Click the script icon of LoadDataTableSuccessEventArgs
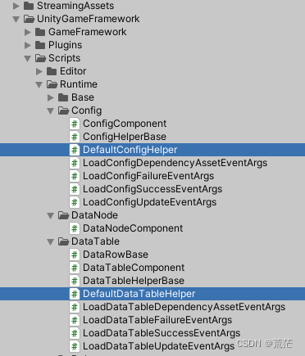305x356 pixels. coord(75,333)
